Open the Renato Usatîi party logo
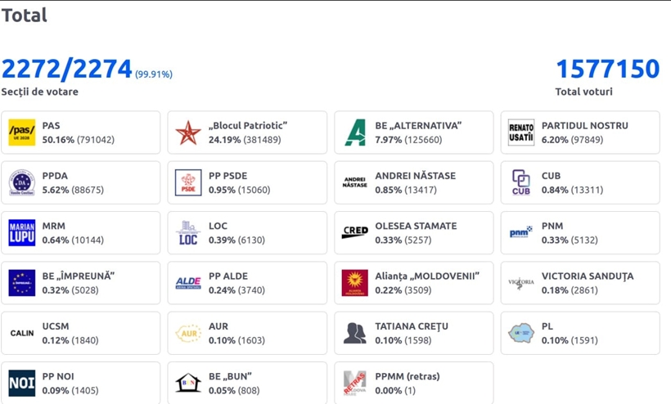 tap(521, 132)
